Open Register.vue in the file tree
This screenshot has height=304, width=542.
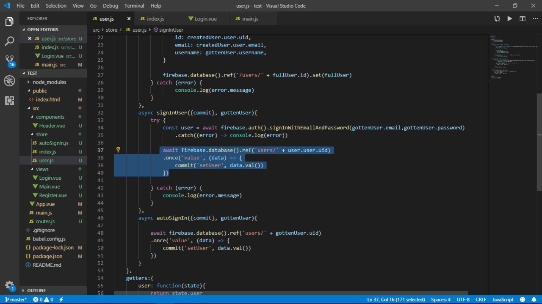point(53,195)
